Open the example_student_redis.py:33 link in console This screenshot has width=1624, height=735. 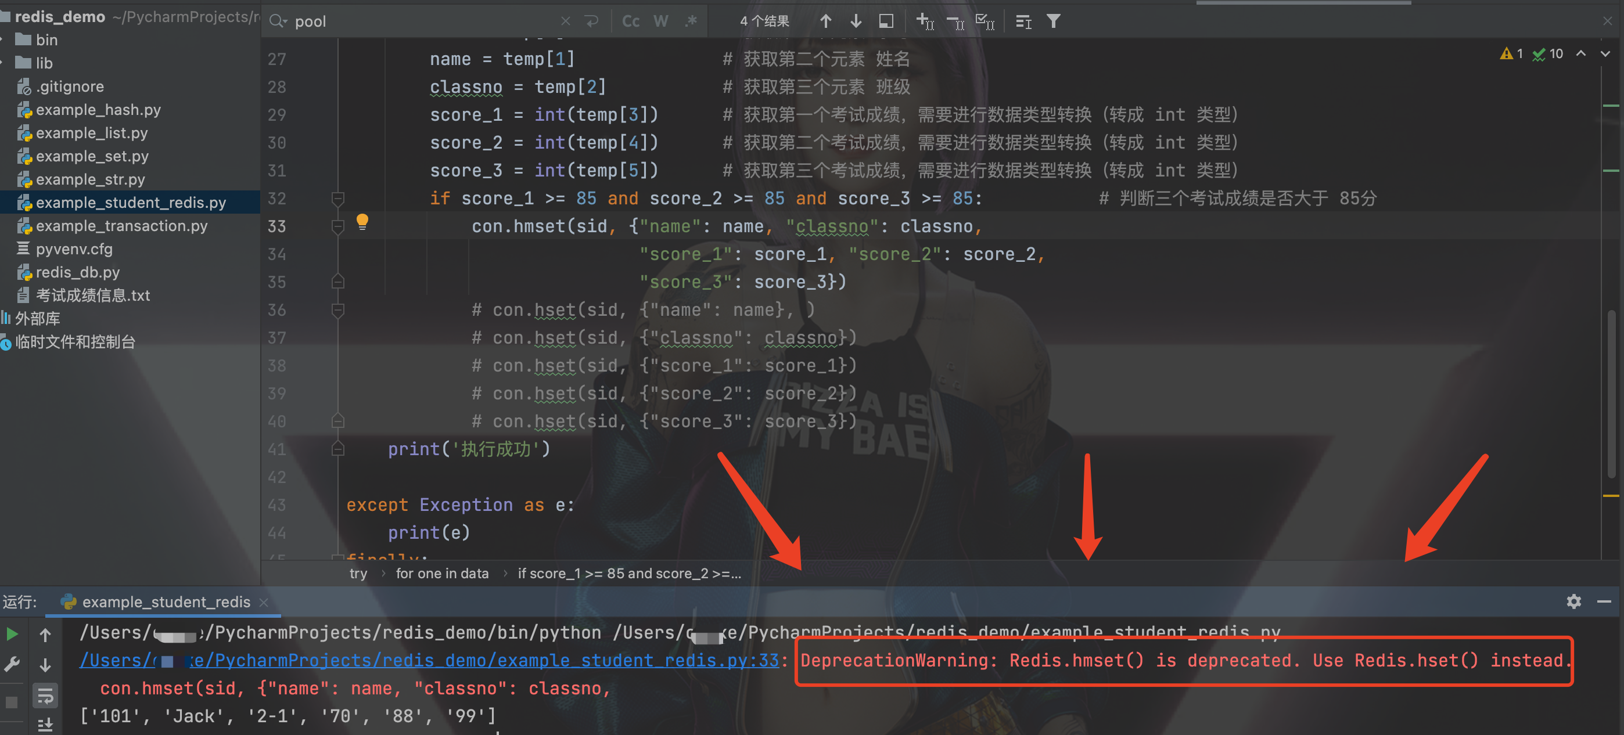click(429, 660)
